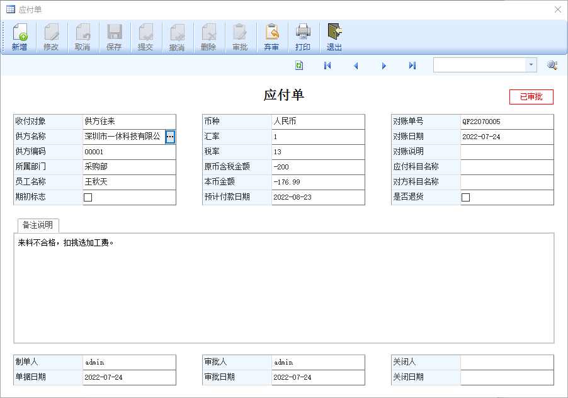Click the 收付对象 field showing 供方往来

[x=129, y=122]
